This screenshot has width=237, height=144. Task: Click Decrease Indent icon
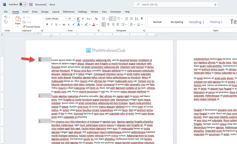tap(127, 19)
